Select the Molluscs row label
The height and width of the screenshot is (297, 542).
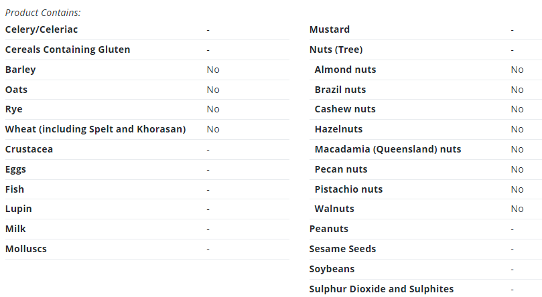pyautogui.click(x=26, y=249)
